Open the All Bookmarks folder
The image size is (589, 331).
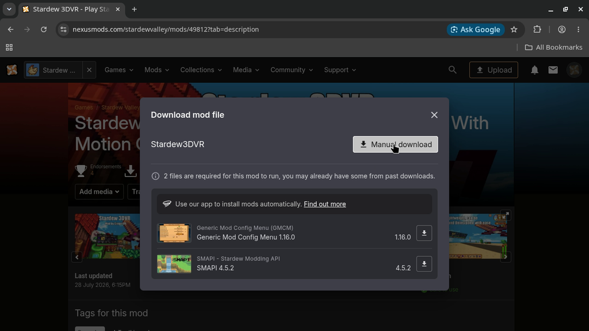coord(554,47)
